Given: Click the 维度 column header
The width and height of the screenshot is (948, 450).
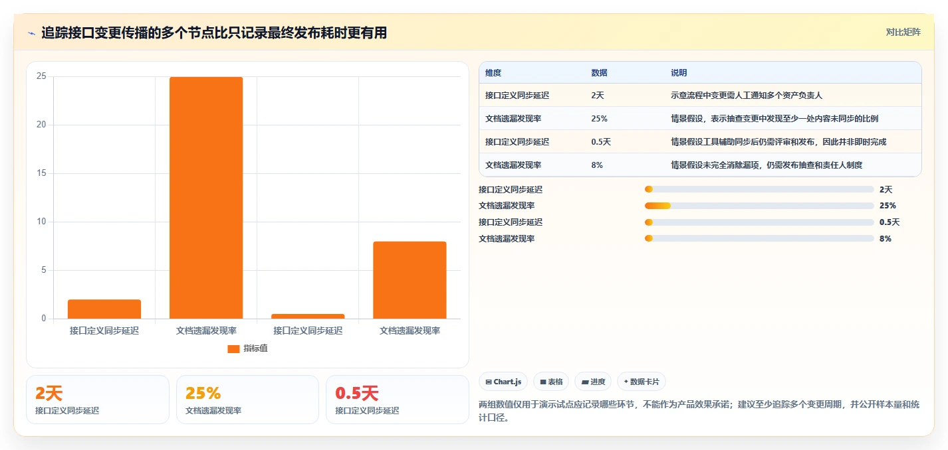Looking at the screenshot, I should pos(493,73).
